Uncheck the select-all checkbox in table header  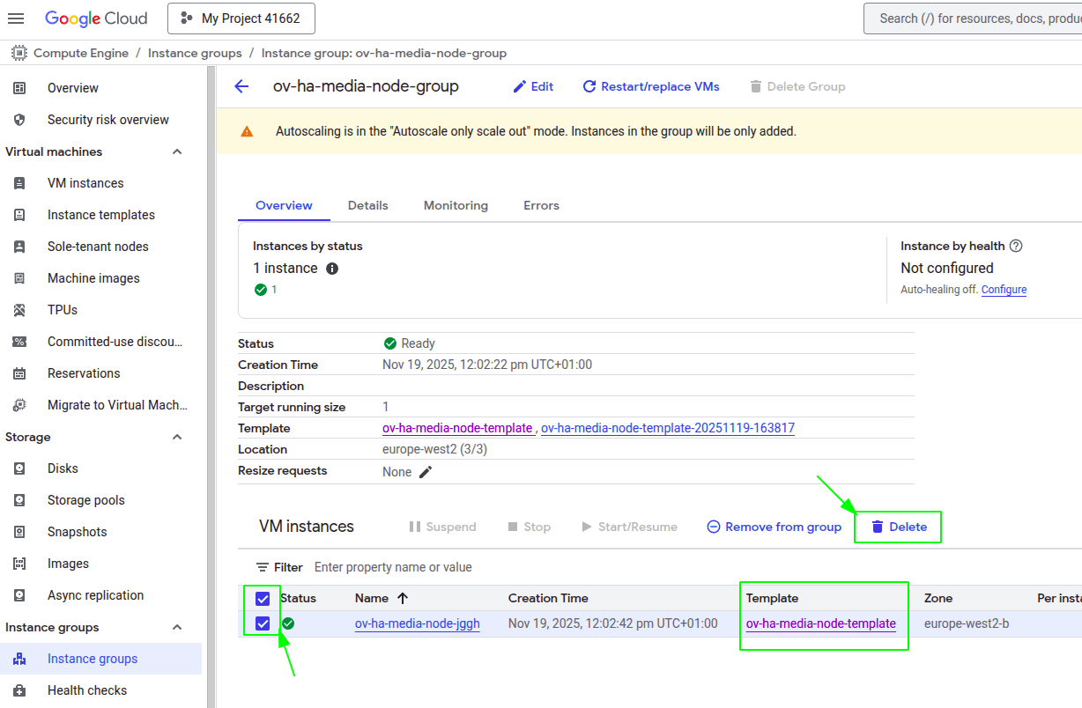point(263,599)
